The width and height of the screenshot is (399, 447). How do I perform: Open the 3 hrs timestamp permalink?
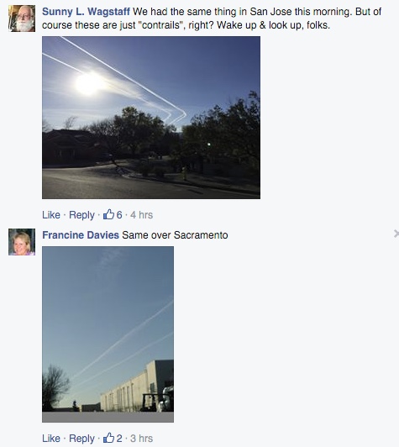point(142,438)
